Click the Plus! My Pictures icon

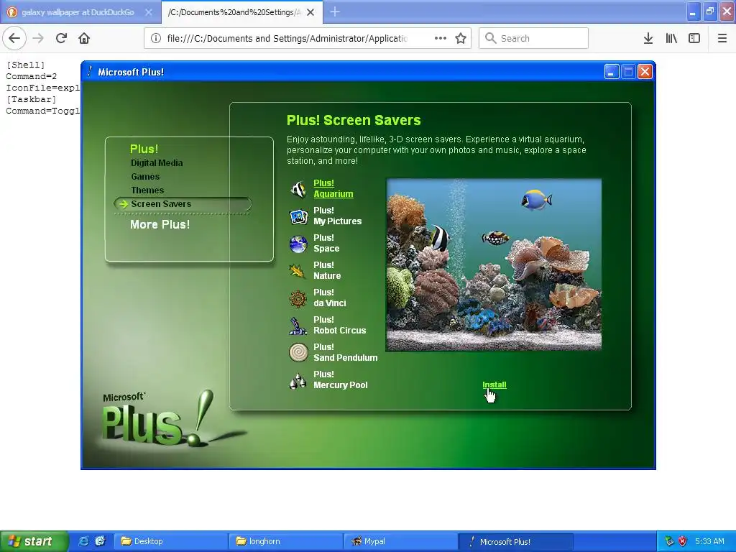298,216
